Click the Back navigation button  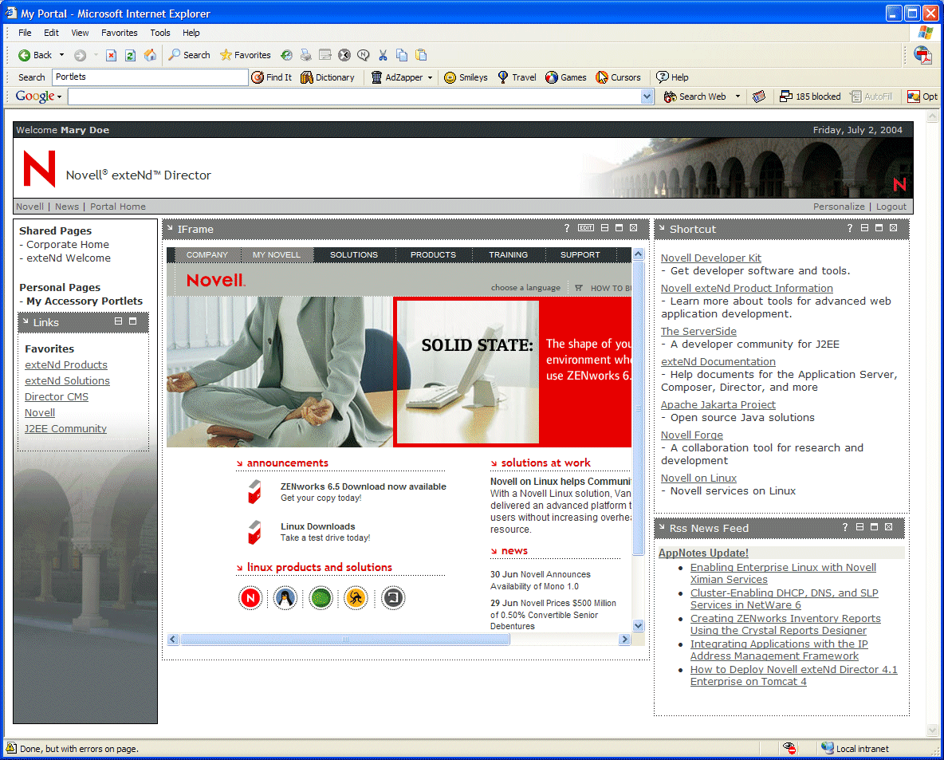(35, 55)
